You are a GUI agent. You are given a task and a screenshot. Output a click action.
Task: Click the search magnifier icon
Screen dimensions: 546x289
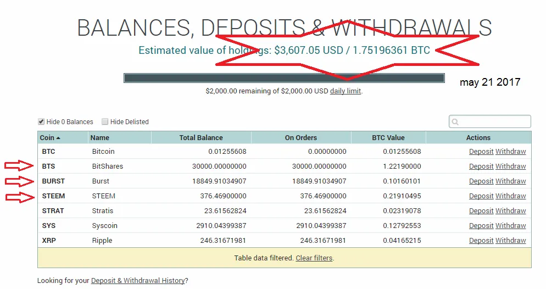coord(455,122)
